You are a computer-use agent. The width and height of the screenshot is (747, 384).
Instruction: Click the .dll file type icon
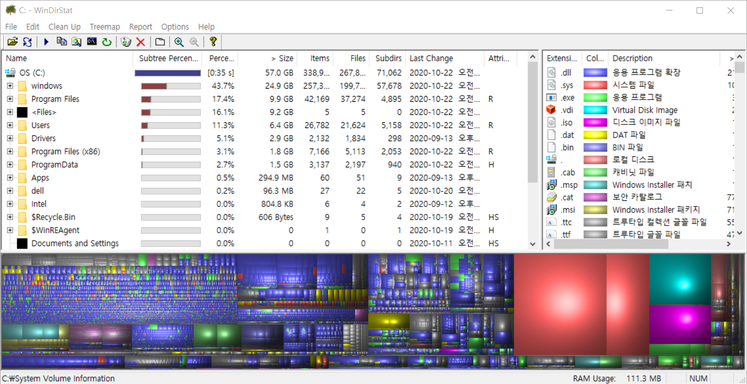pyautogui.click(x=551, y=72)
